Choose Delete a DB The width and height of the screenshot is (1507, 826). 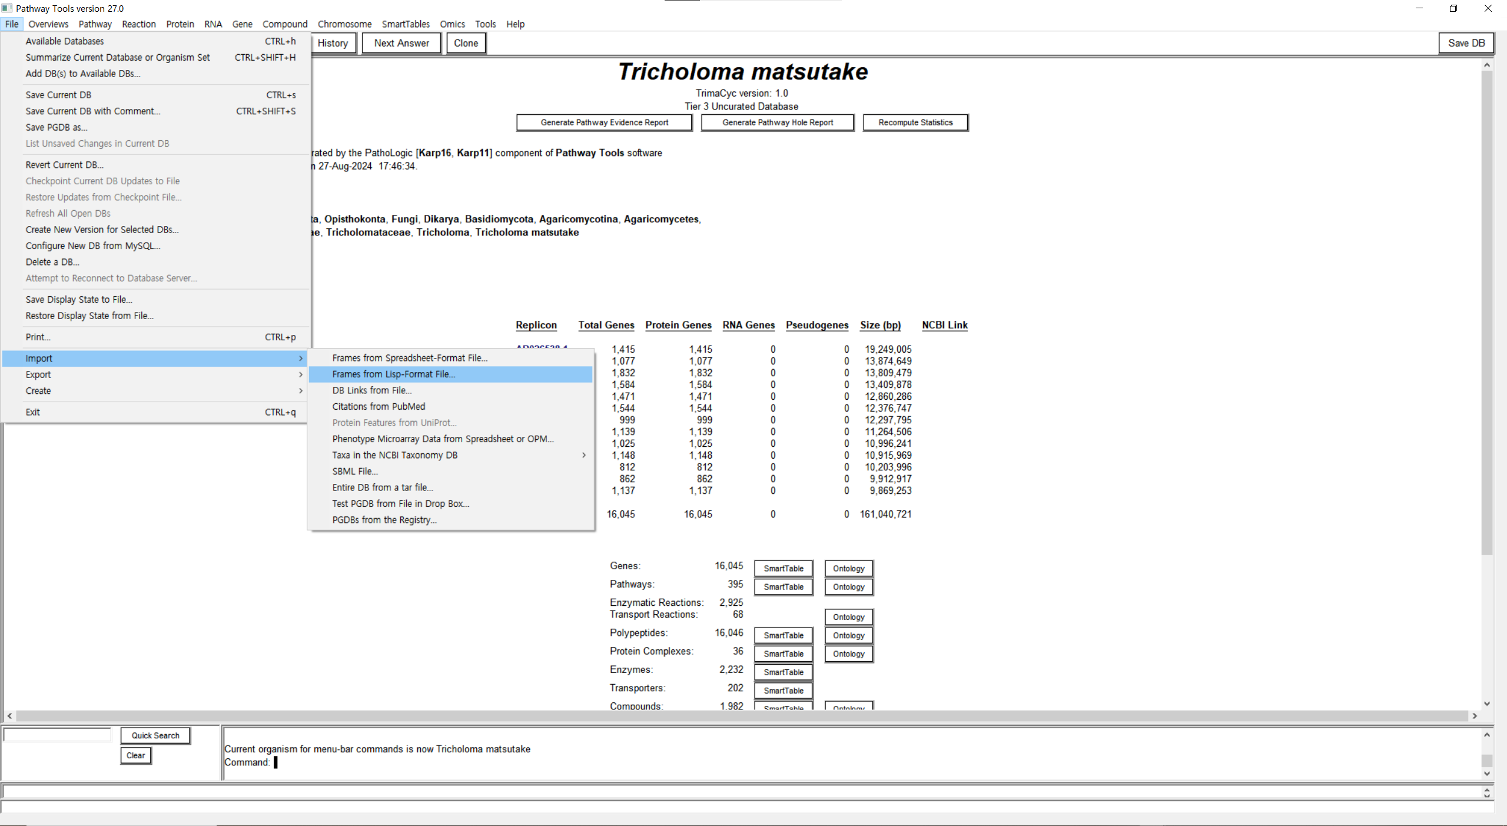(x=155, y=262)
